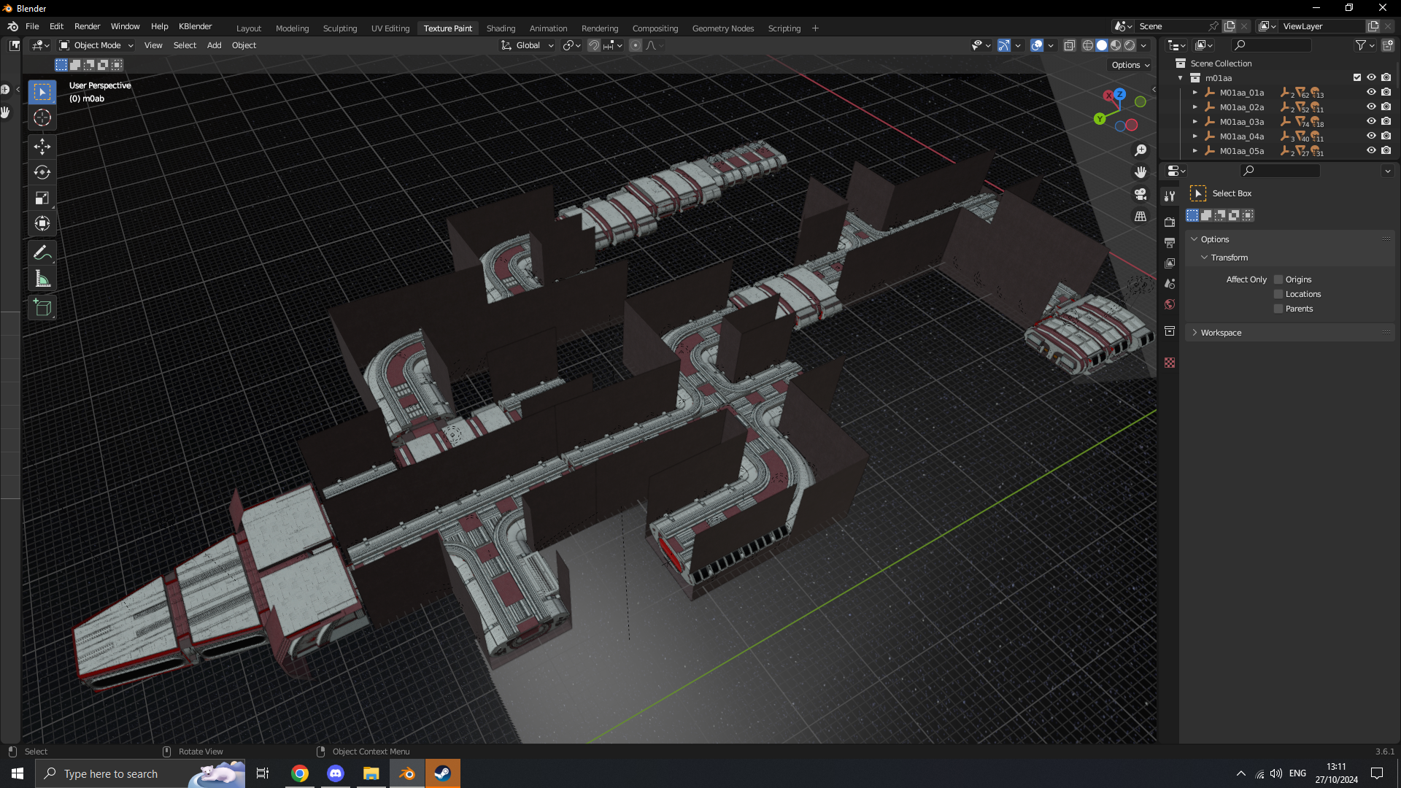Open Global transform orientation dropdown

pos(528,45)
